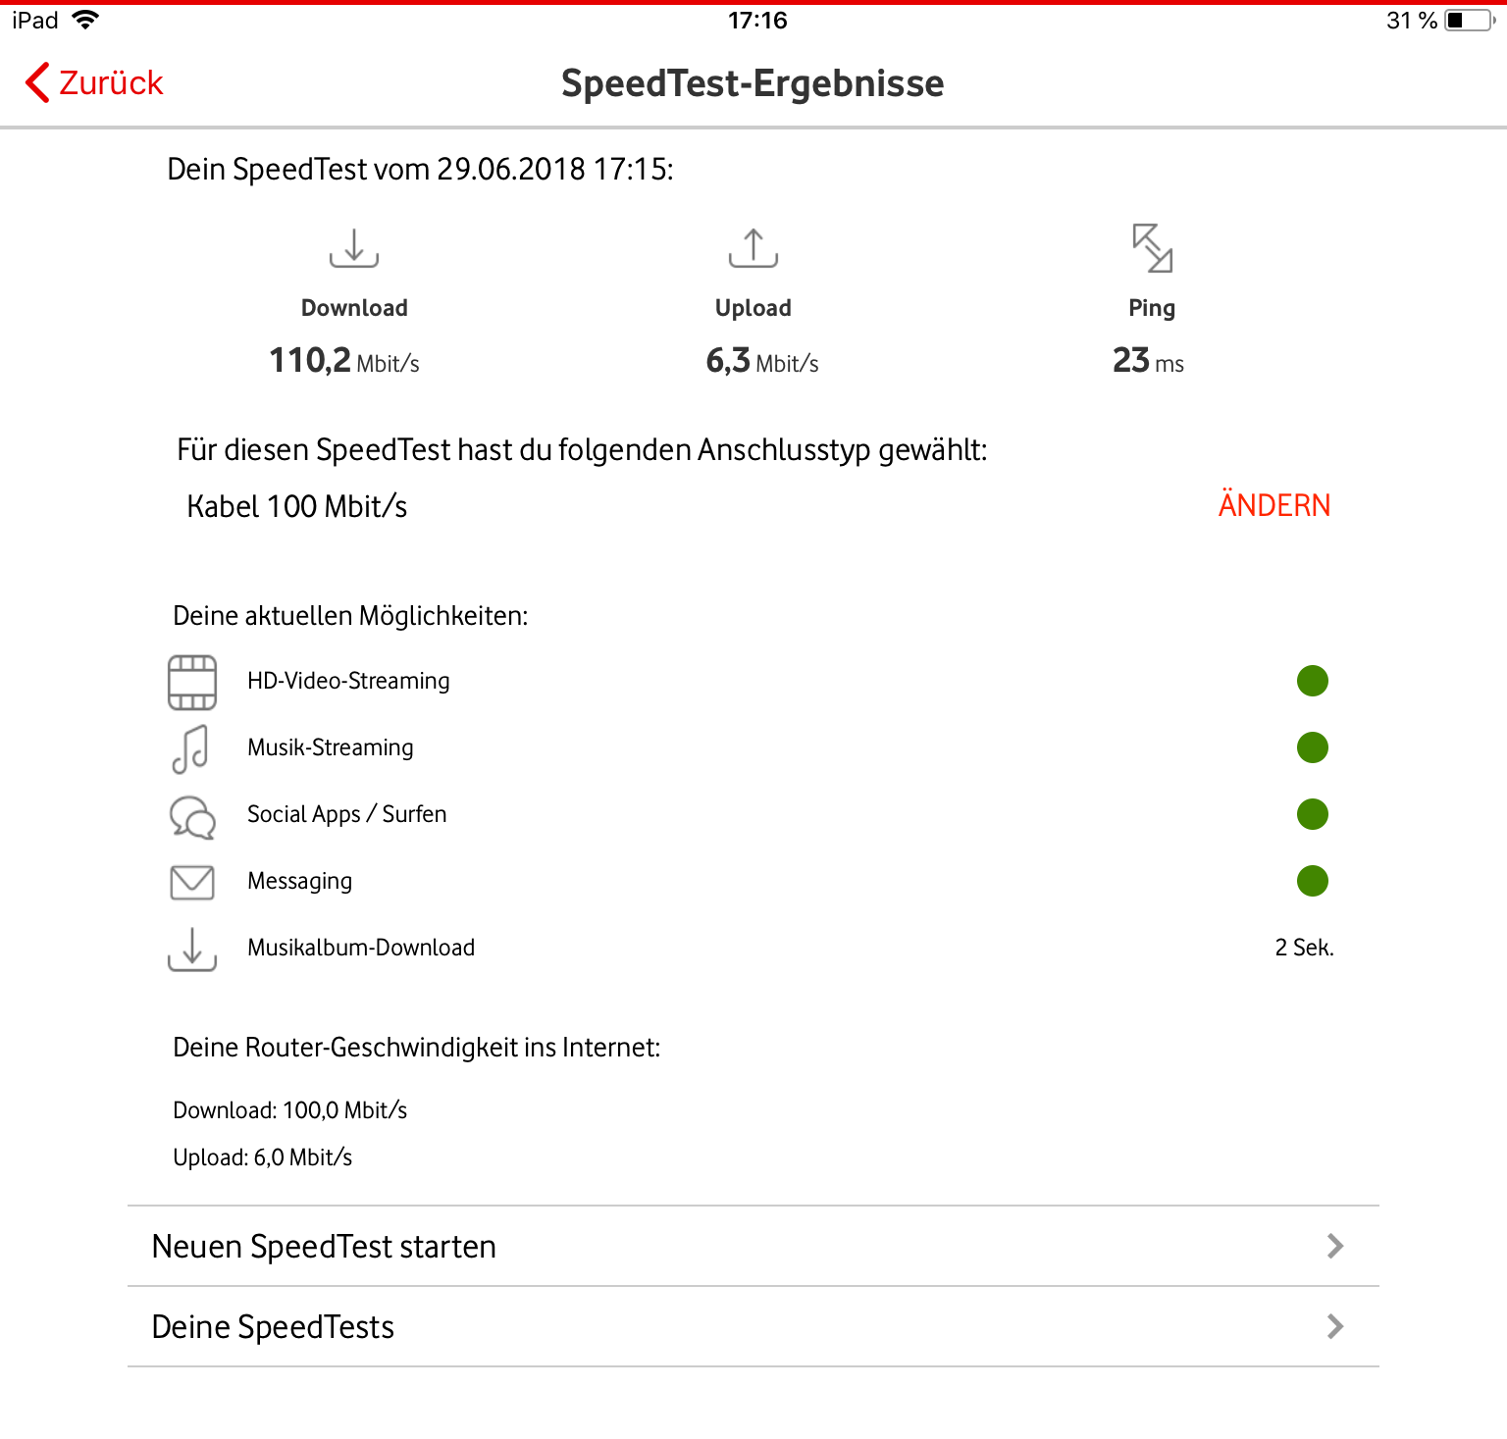1507x1439 pixels.
Task: Tap the Zurück back link
Action: 94,82
